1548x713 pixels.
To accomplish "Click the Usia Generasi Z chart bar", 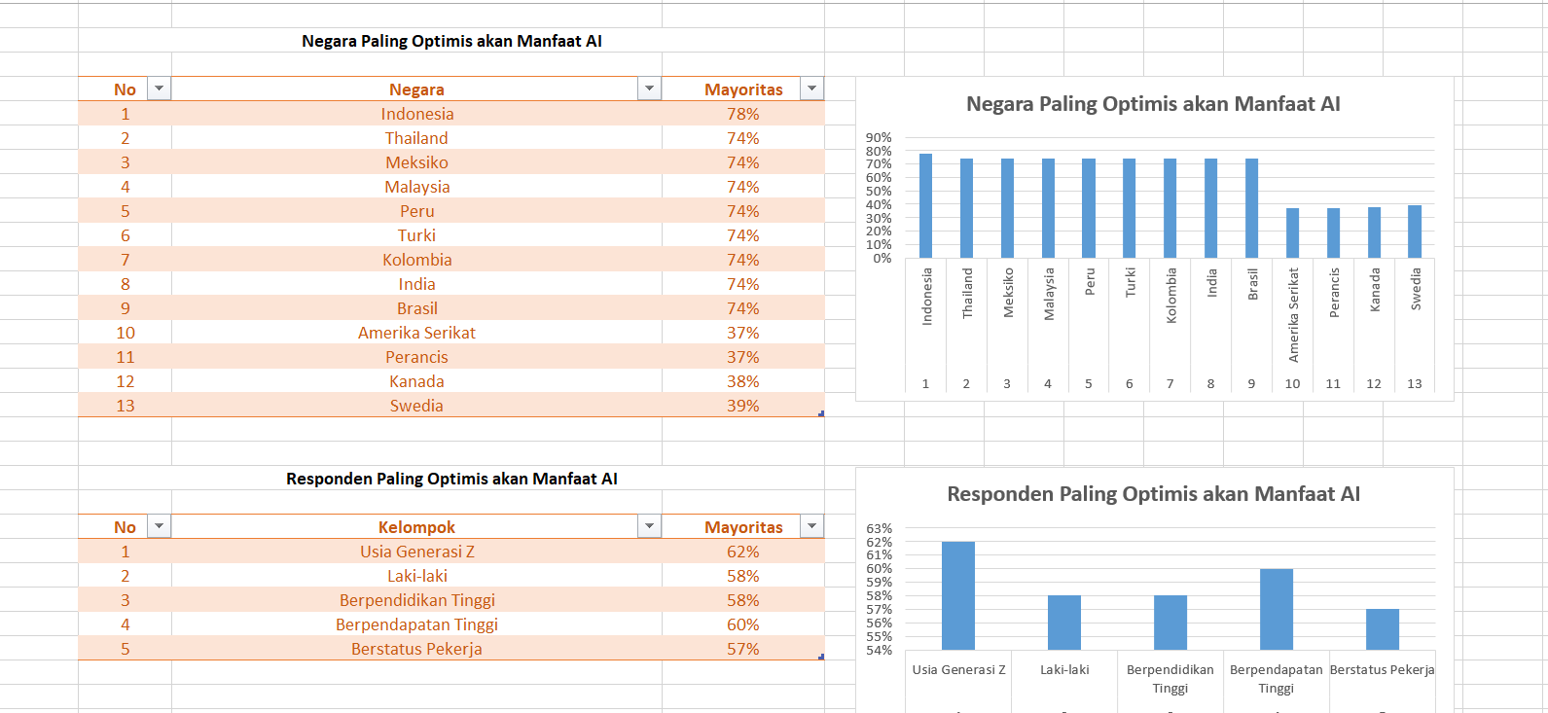I will click(x=957, y=595).
